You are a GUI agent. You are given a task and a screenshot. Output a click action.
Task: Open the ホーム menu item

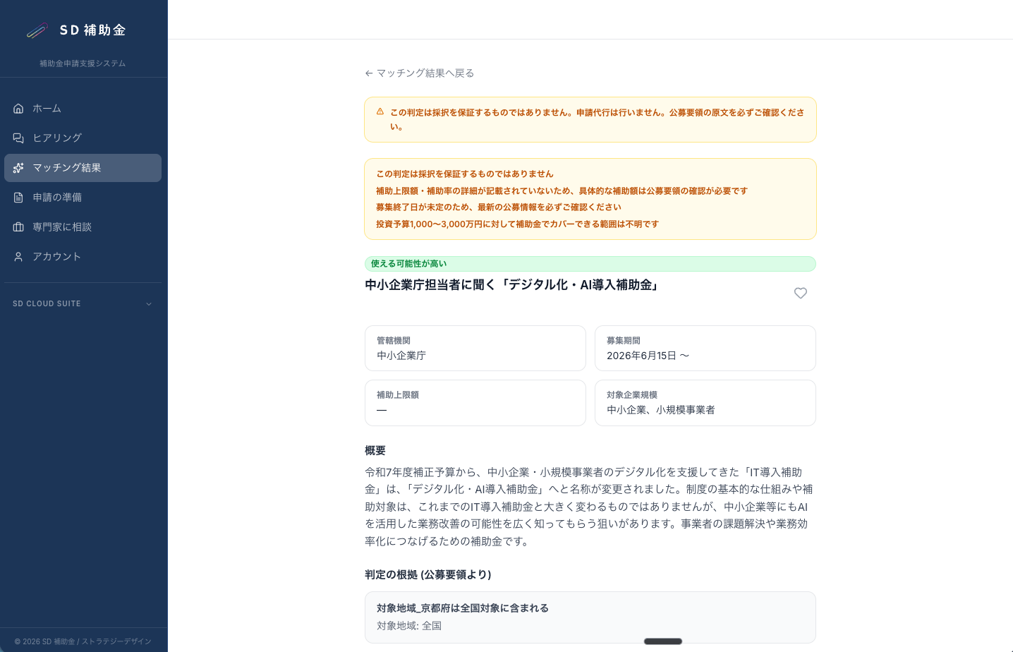click(83, 109)
